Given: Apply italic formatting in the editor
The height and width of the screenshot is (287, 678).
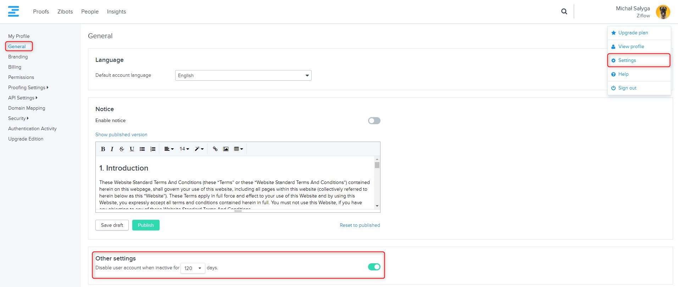Looking at the screenshot, I should [112, 149].
